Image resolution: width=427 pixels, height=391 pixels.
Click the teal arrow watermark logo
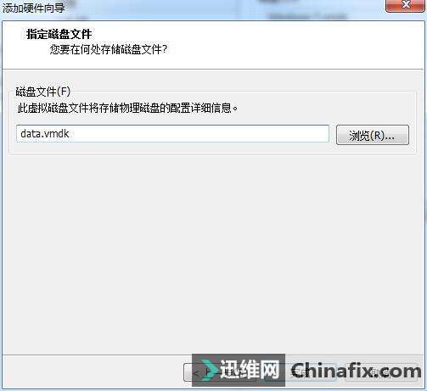click(x=210, y=370)
